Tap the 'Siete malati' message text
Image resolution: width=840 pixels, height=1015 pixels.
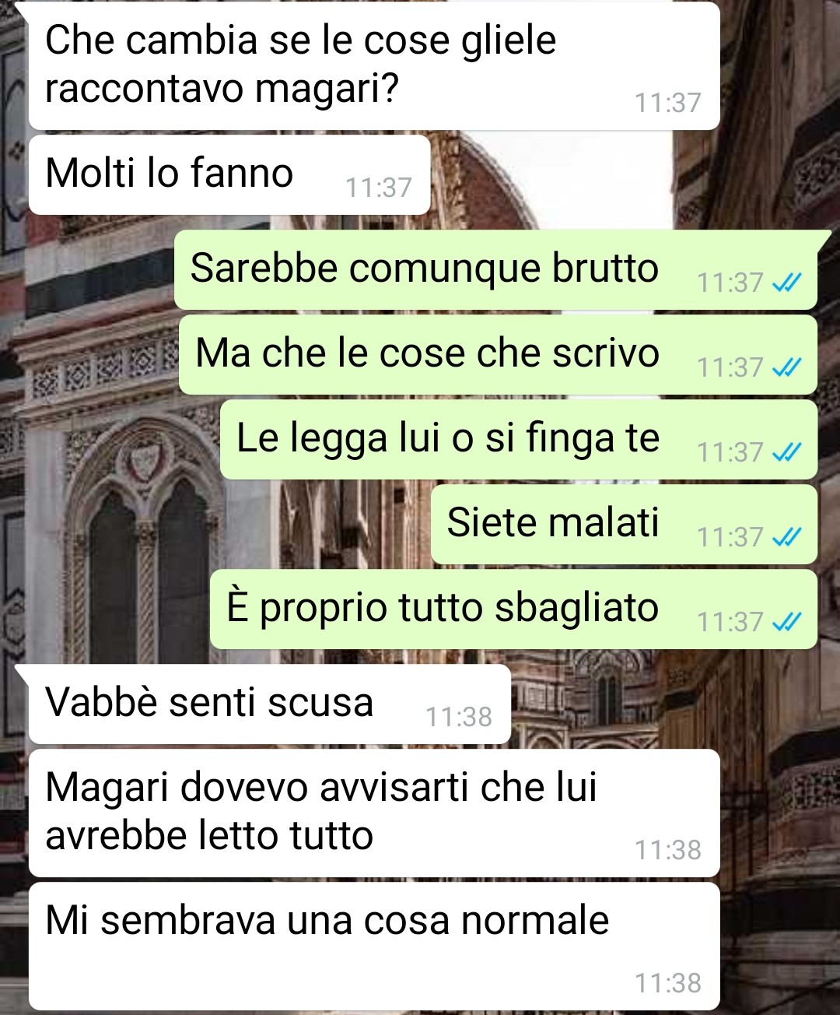pyautogui.click(x=553, y=522)
